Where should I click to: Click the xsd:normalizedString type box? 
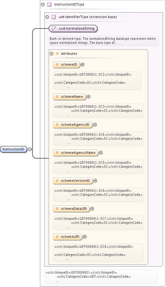[73, 29]
